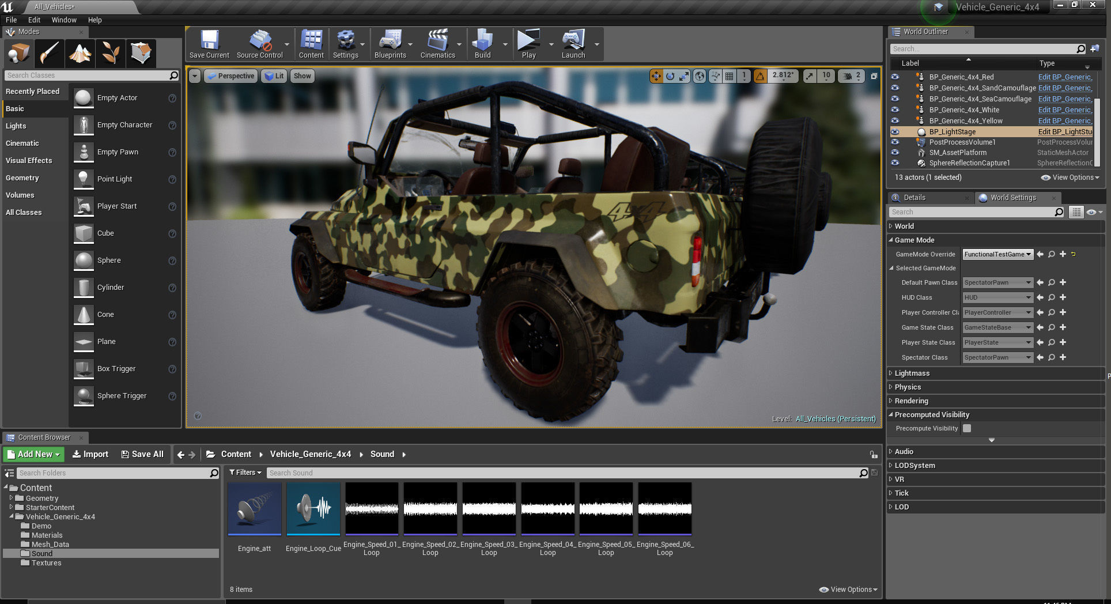Viewport: 1111px width, 604px height.
Task: Select scale gizmo in viewport toolbar
Action: [683, 75]
